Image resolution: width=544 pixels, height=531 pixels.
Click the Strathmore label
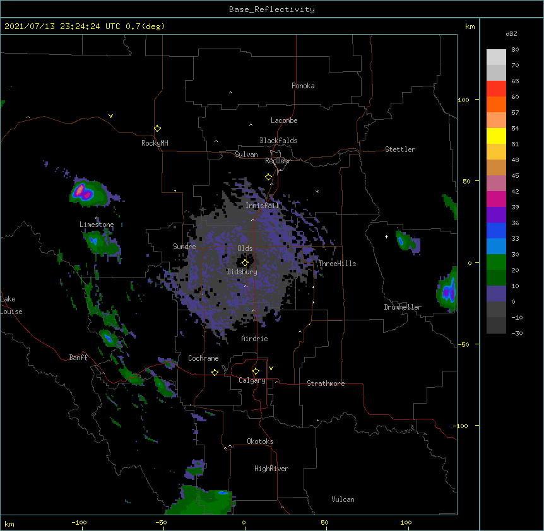pos(326,383)
